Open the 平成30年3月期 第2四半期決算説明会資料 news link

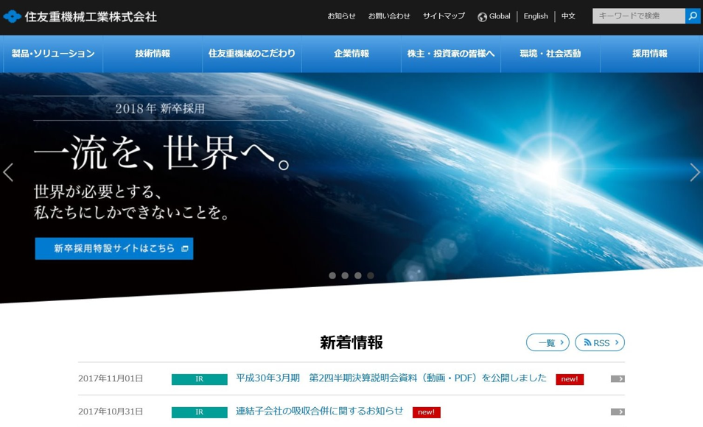tap(391, 378)
